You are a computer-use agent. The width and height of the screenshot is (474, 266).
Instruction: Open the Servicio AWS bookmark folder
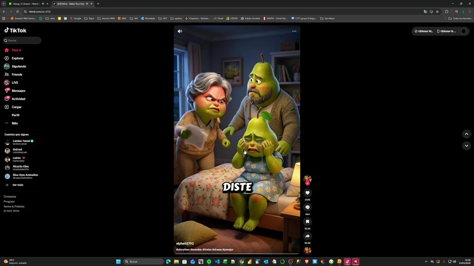(106, 18)
